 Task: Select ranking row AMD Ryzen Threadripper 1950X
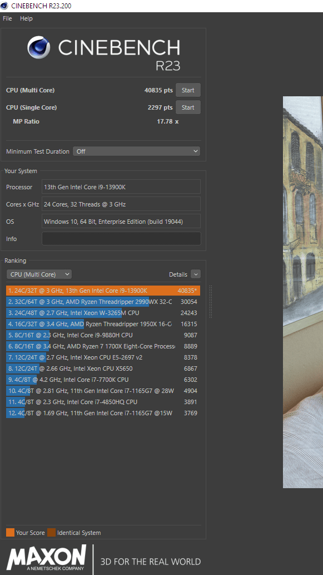click(103, 324)
